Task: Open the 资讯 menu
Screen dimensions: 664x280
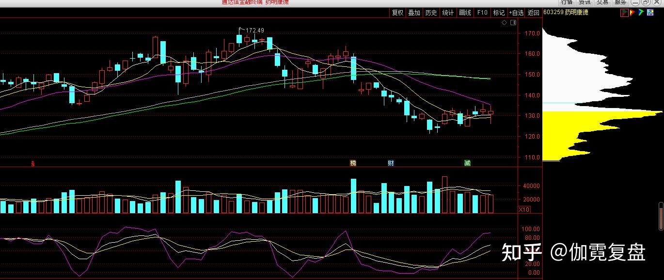Action: tap(585, 2)
